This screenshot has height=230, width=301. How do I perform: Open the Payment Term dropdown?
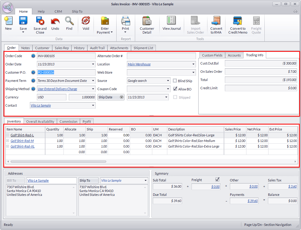[93, 81]
